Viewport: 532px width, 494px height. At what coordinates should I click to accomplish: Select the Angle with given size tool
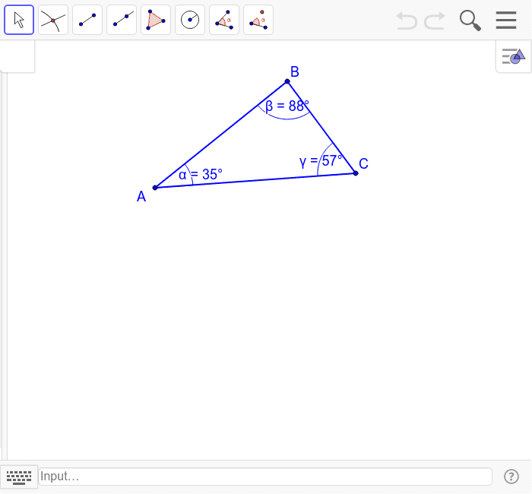(x=258, y=20)
